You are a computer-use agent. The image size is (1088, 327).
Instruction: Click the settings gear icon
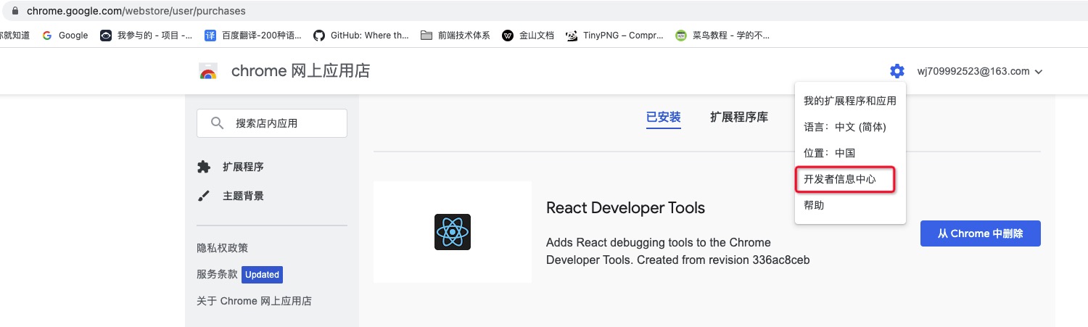coord(897,71)
